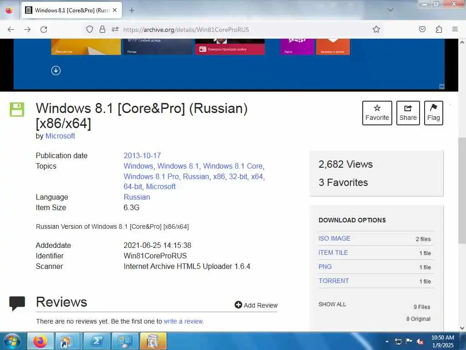This screenshot has height=350, width=466.
Task: Click 8 Original files text
Action: (418, 319)
